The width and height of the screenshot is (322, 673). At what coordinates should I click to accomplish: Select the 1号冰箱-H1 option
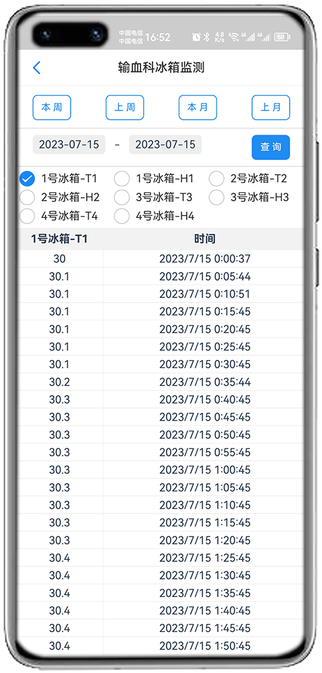122,178
